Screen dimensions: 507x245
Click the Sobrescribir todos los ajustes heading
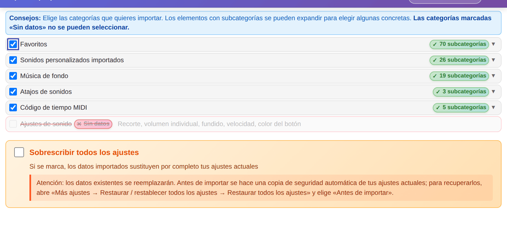pyautogui.click(x=84, y=152)
